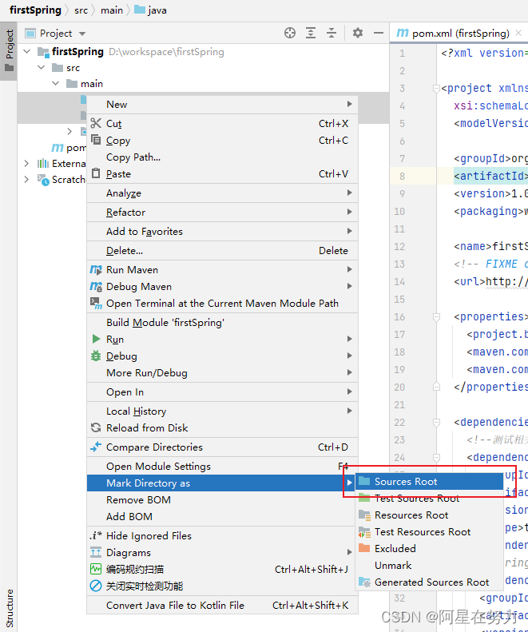Collapse the src folder in tree
The width and height of the screenshot is (528, 632).
(x=41, y=67)
